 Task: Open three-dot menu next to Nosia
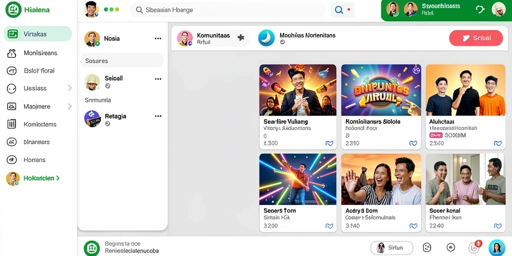coord(158,38)
